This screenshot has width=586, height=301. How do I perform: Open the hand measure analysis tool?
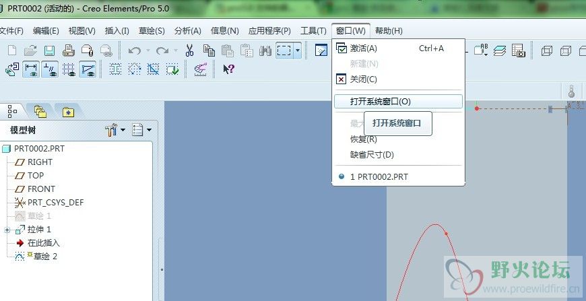(x=201, y=70)
